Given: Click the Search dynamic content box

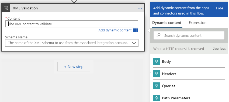Looking at the screenshot, I should coord(189,35).
